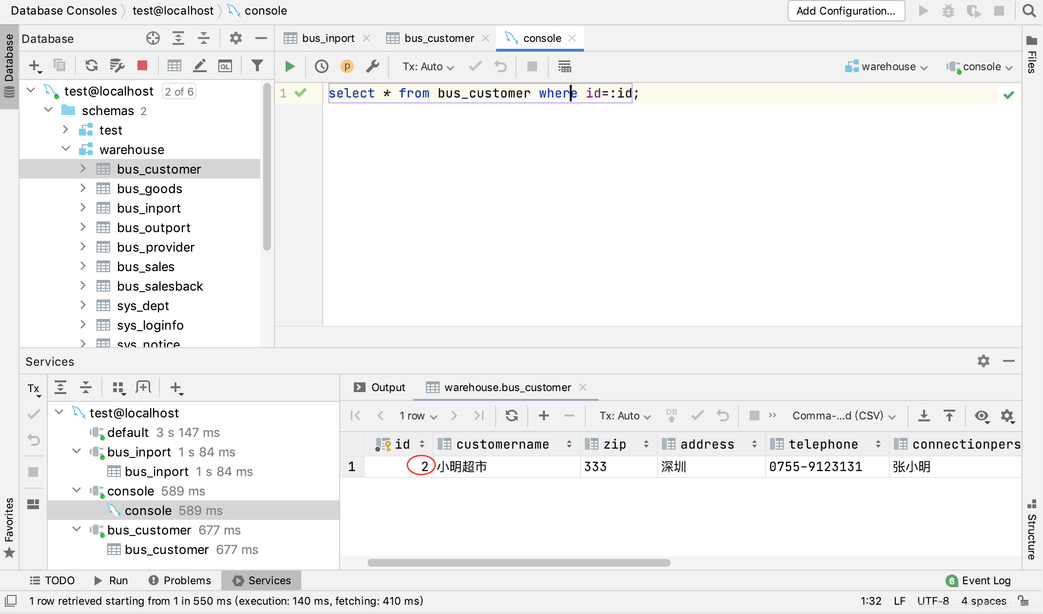The image size is (1043, 614).
Task: Click the Add row icon in results toolbar
Action: tap(543, 415)
